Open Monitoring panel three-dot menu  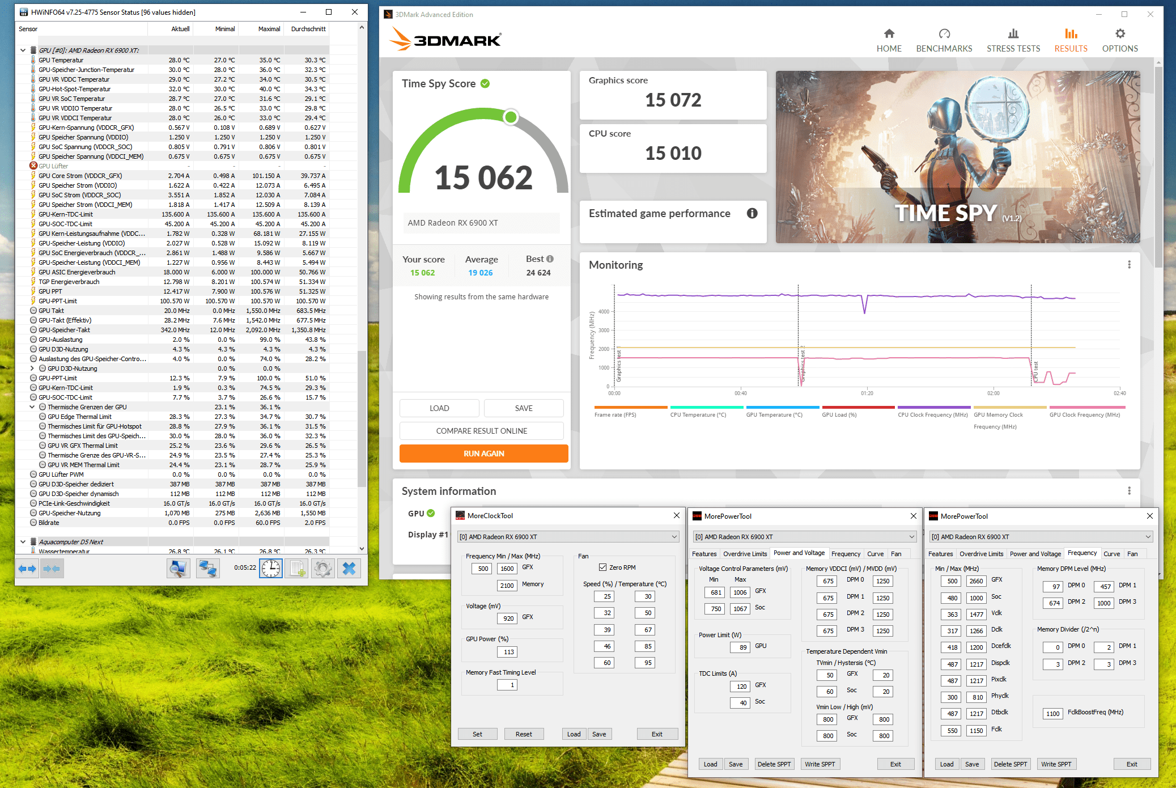point(1129,265)
